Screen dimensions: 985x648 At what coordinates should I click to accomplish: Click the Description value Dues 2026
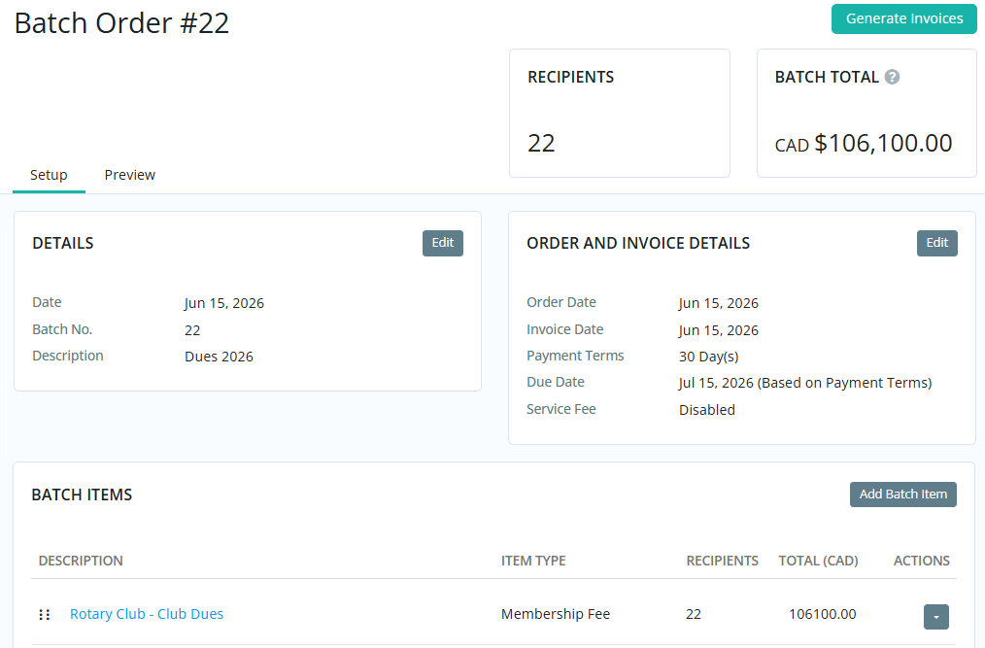[x=219, y=357]
